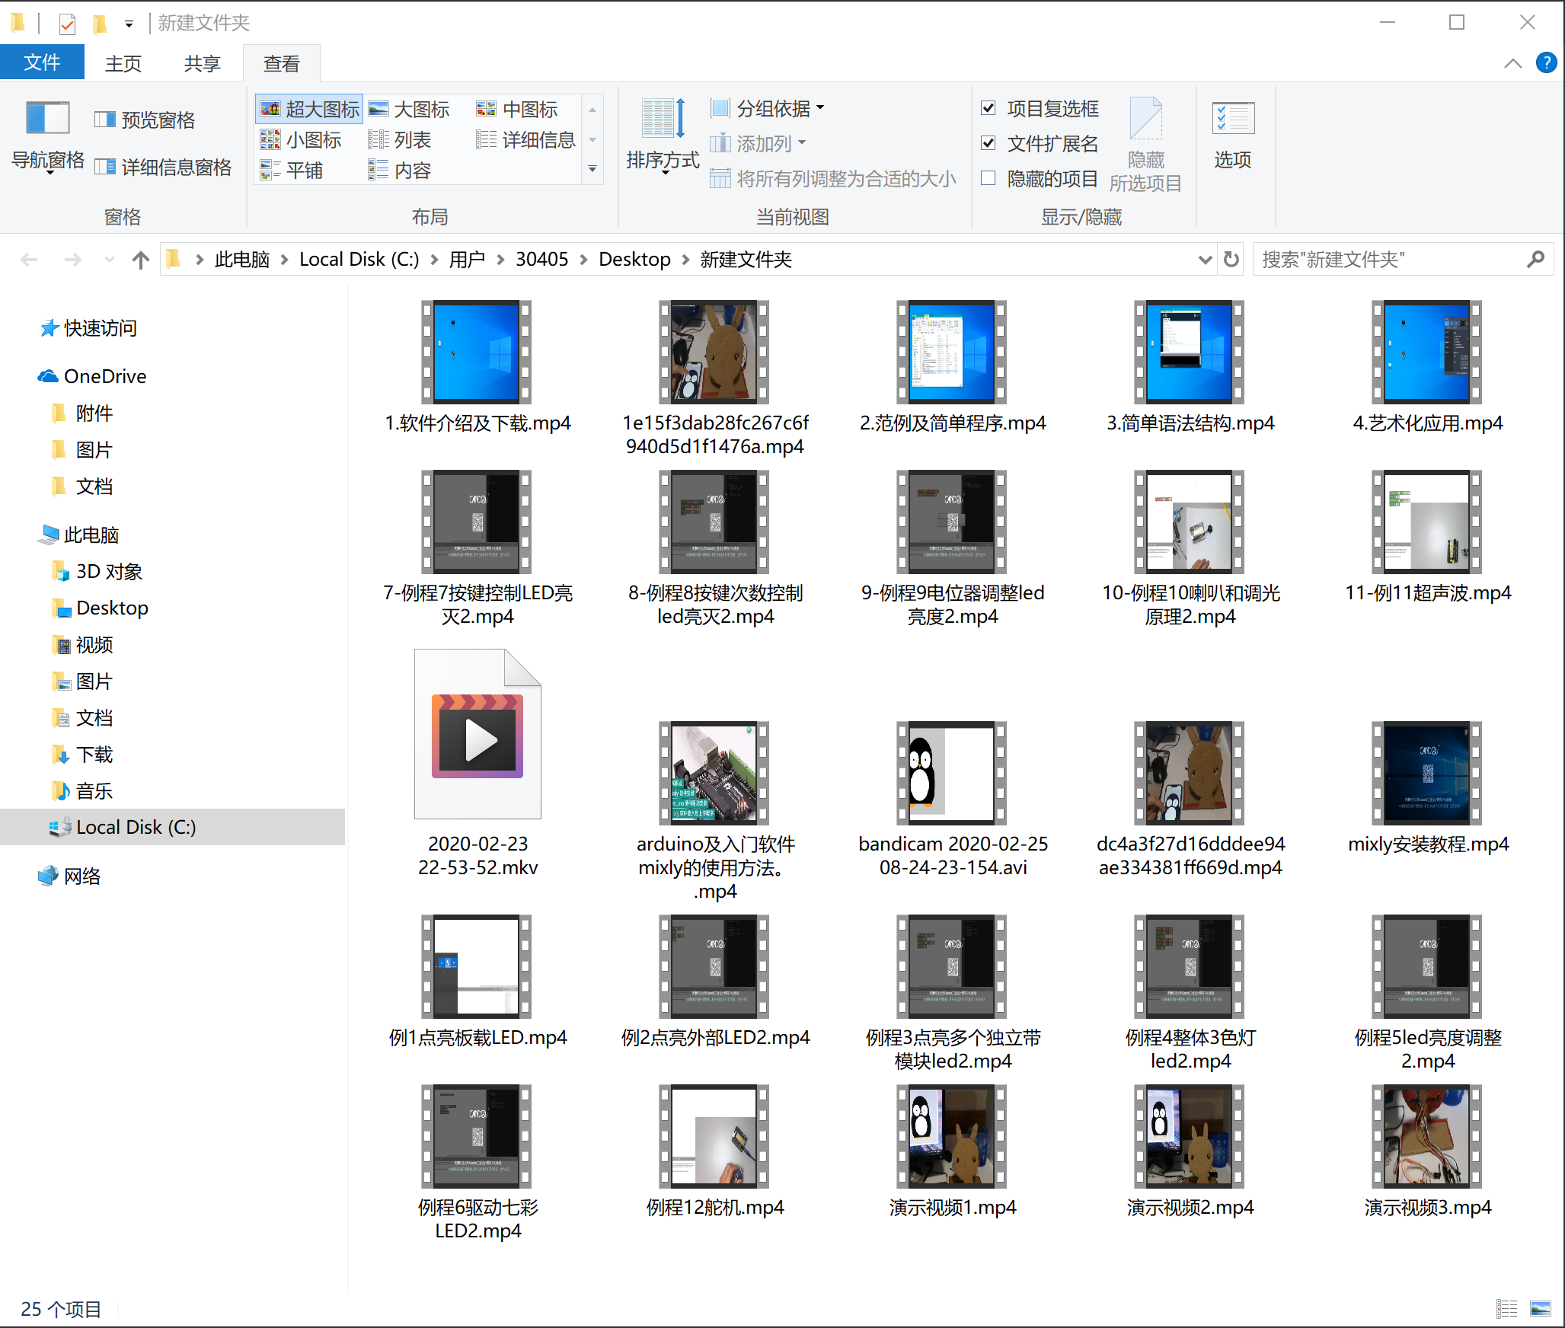This screenshot has width=1565, height=1328.
Task: Select the Extra large icons layout
Action: [309, 110]
